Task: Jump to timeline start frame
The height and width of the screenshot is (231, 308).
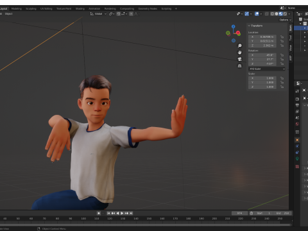Action: pos(108,213)
